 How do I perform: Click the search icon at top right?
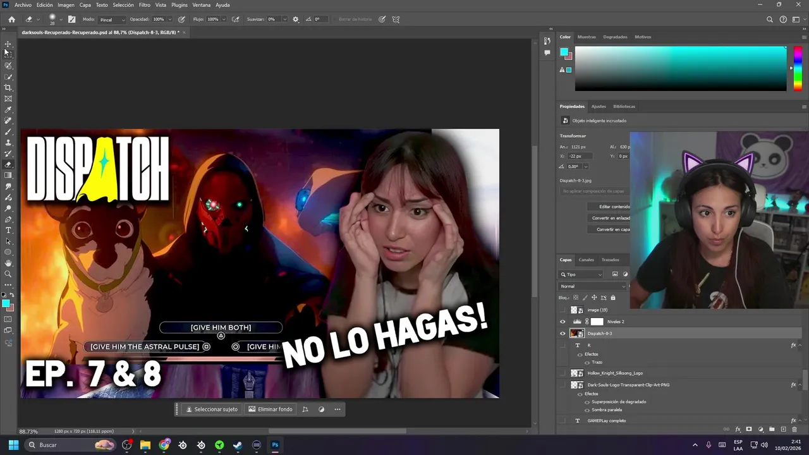tap(770, 19)
